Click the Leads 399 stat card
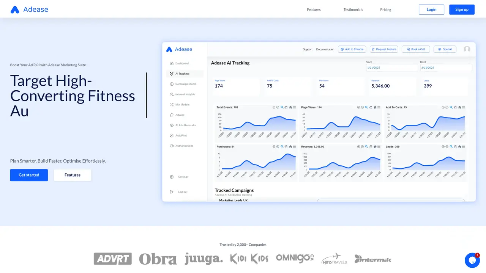This screenshot has width=486, height=273. tap(445, 86)
